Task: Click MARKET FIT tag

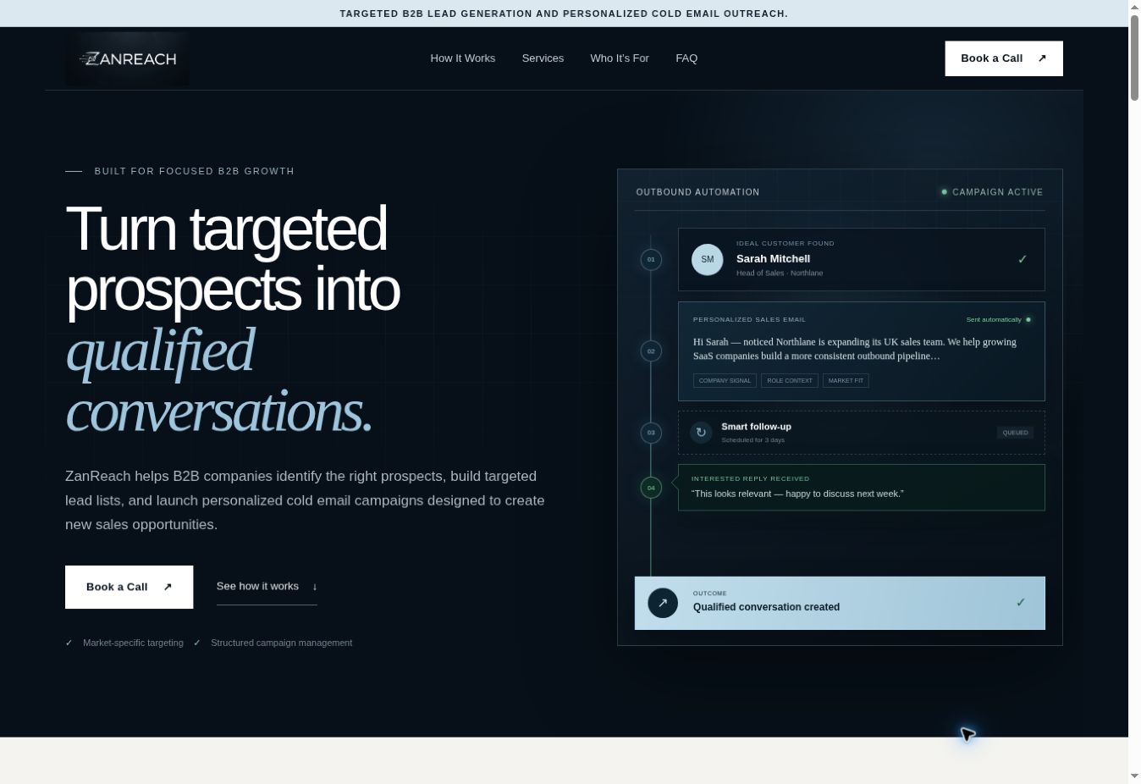Action: click(x=846, y=381)
